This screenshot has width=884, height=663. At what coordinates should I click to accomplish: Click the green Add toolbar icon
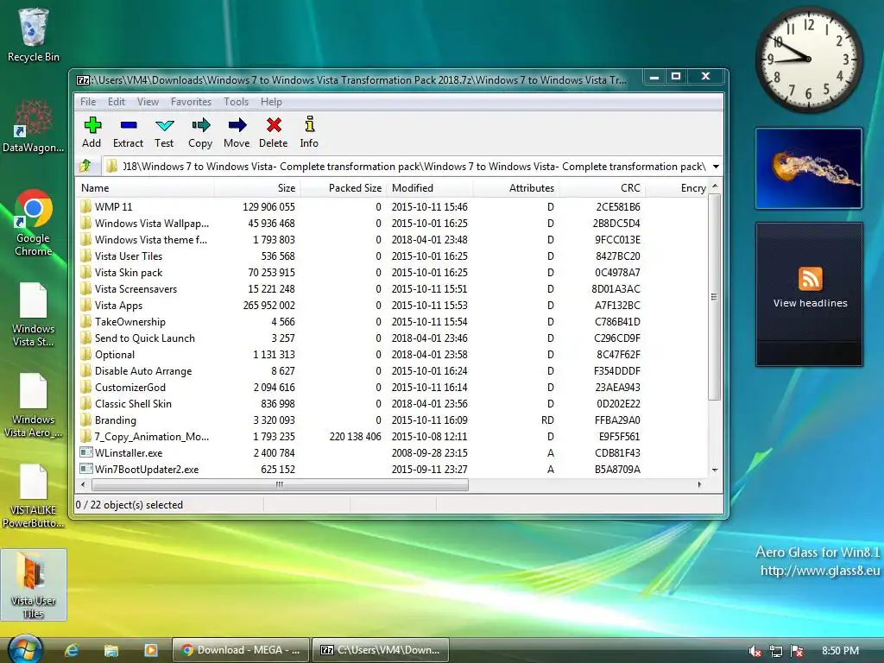(92, 124)
